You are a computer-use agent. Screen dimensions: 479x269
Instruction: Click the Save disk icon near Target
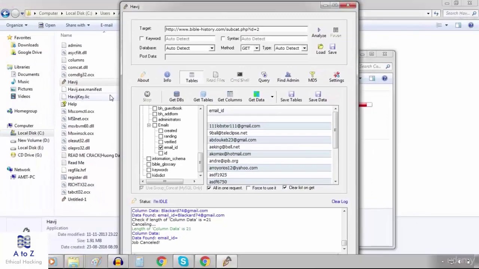point(332,47)
